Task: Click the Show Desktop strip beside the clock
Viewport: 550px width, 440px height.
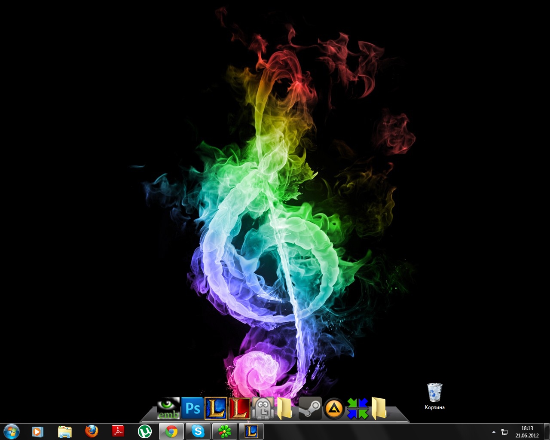Action: point(547,431)
